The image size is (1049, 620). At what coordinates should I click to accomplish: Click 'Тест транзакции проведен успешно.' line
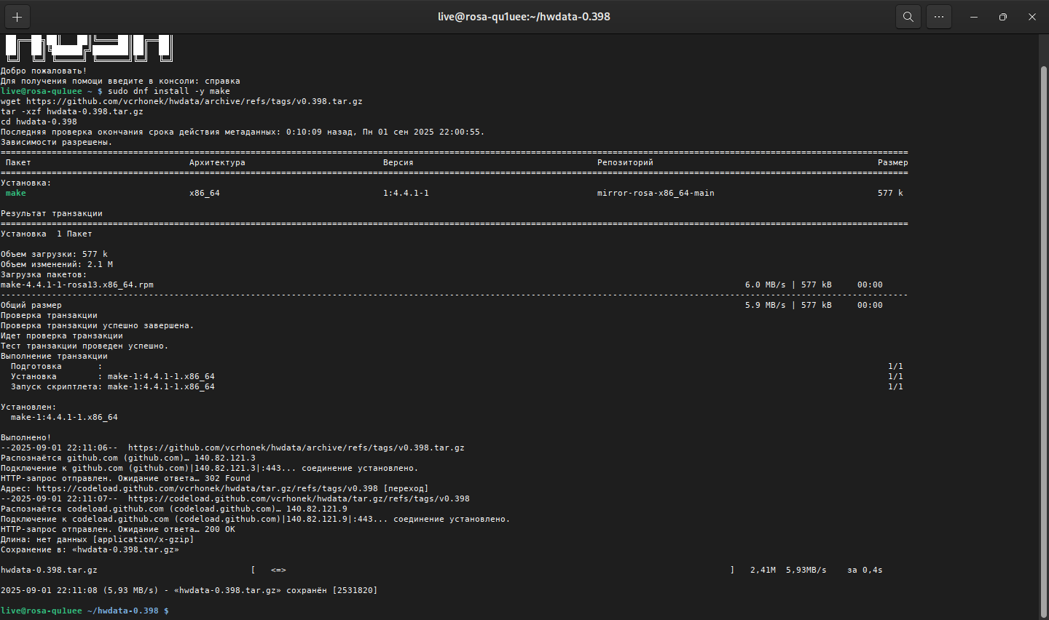pyautogui.click(x=85, y=346)
